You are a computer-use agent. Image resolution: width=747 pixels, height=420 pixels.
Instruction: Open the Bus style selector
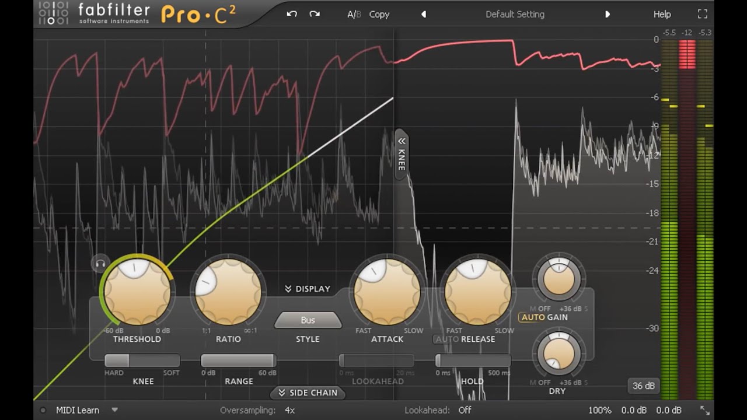308,320
